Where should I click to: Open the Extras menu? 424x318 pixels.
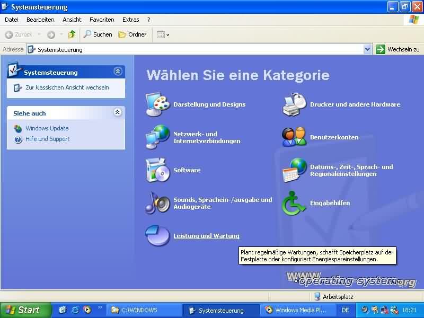pos(130,20)
